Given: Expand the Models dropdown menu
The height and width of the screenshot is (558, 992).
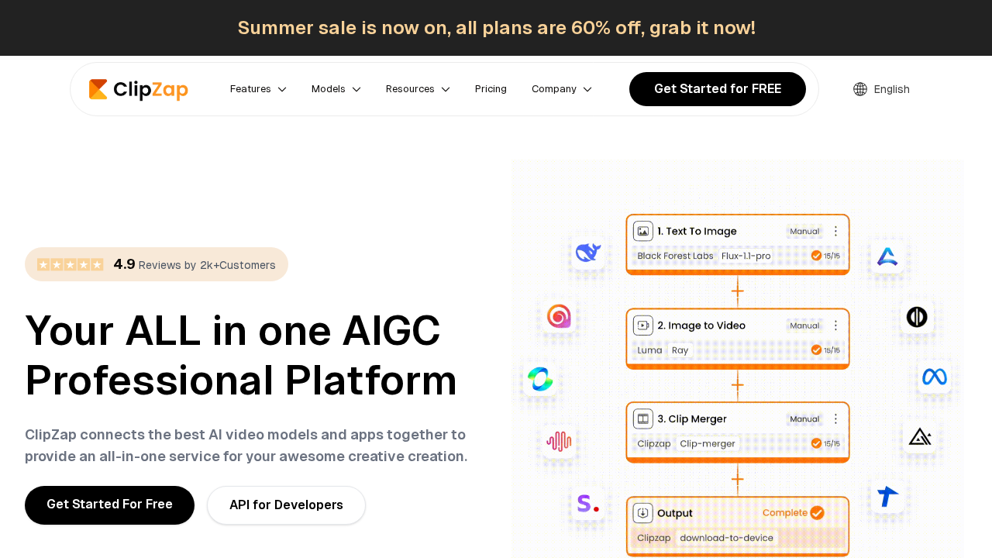Looking at the screenshot, I should coord(336,89).
